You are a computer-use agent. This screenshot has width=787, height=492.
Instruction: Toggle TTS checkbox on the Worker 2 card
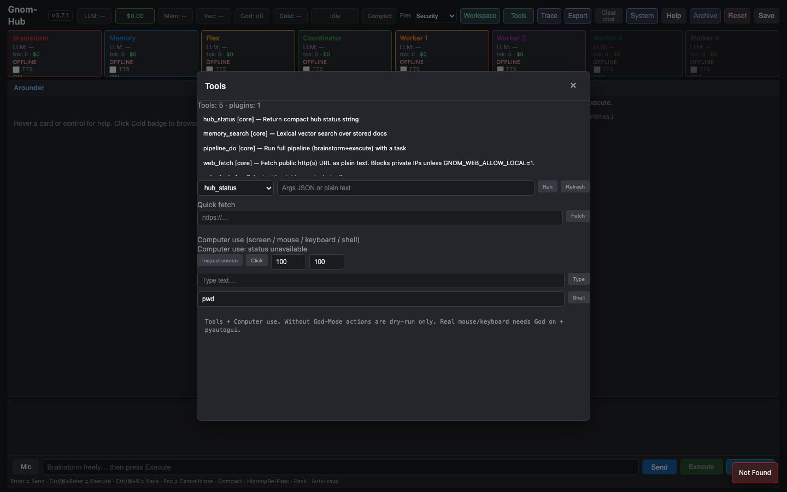pyautogui.click(x=500, y=70)
